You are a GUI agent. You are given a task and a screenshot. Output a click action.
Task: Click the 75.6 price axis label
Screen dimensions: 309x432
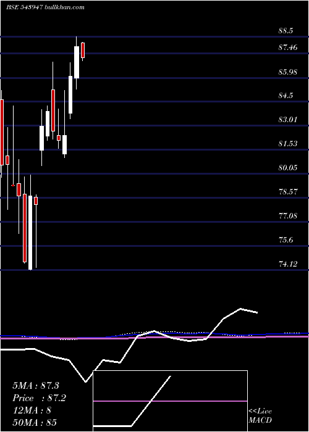286,240
